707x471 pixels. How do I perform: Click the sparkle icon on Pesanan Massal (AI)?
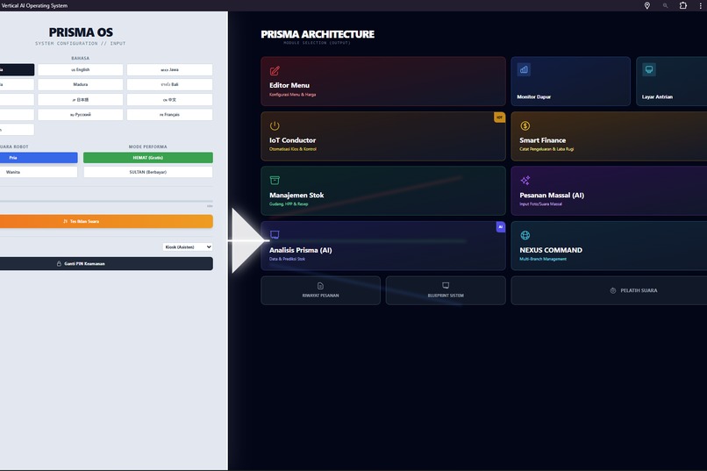[525, 181]
